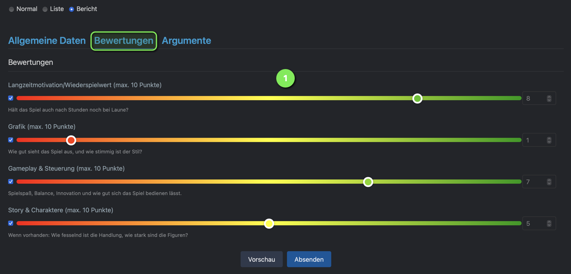
Task: Open the Allgemeine Daten tab
Action: pos(47,40)
